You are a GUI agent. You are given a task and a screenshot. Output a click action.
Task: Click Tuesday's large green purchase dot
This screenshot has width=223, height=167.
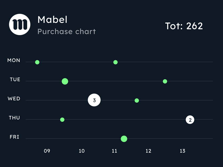(x=65, y=81)
